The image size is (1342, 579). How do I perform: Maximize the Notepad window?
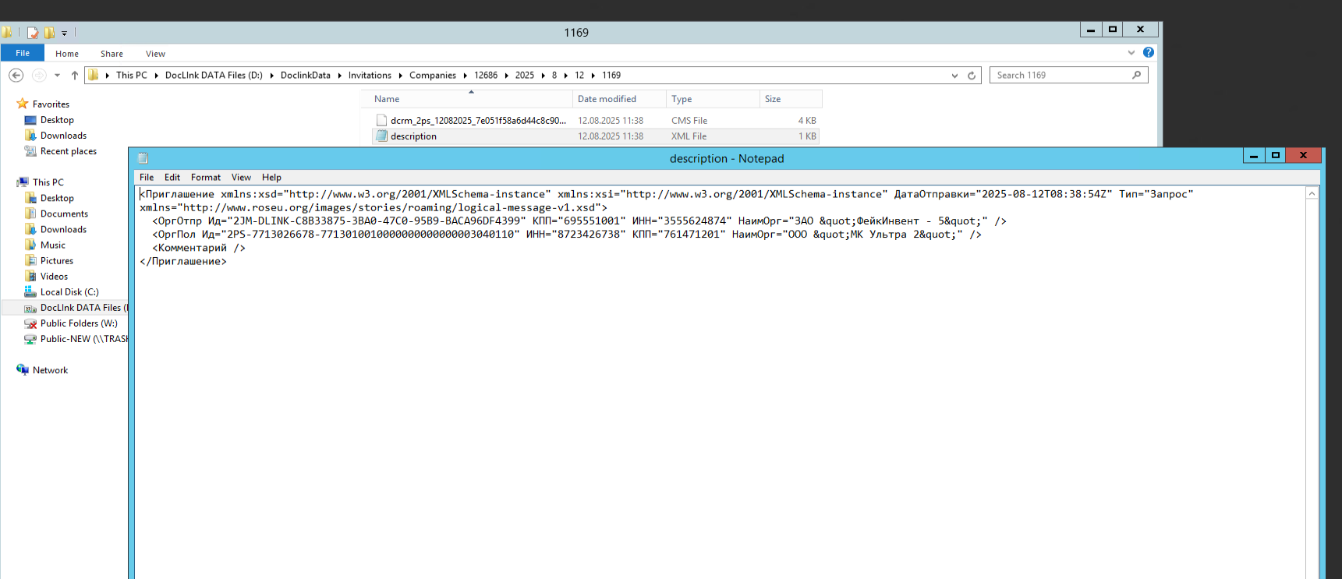tap(1276, 155)
